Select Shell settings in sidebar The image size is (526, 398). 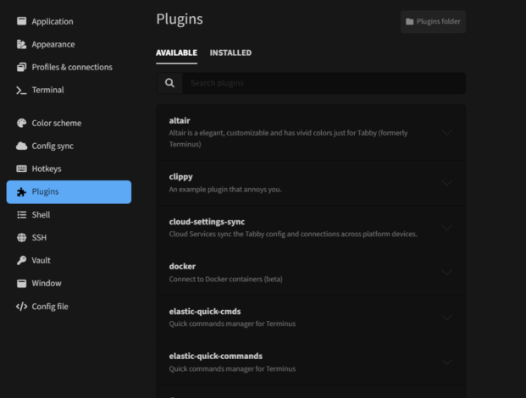[x=41, y=214]
